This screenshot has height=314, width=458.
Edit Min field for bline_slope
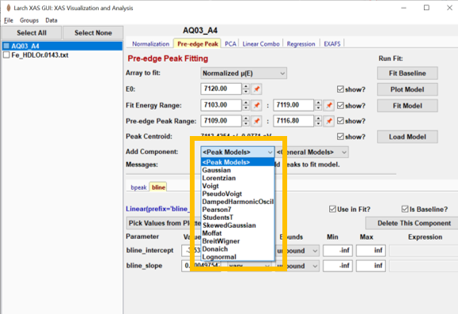(x=338, y=266)
